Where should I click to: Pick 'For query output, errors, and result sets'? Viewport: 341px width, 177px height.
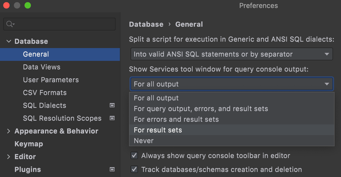[201, 109]
